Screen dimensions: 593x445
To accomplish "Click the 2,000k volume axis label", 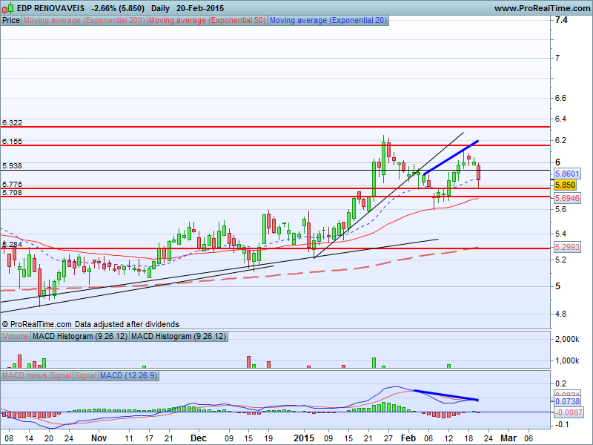I will click(x=567, y=339).
